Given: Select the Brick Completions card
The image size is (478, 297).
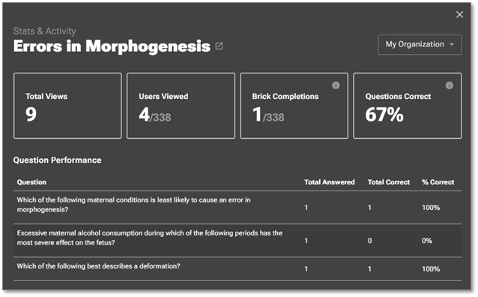Looking at the screenshot, I should pyautogui.click(x=294, y=106).
